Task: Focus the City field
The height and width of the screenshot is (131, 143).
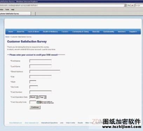Action: (x=40, y=77)
